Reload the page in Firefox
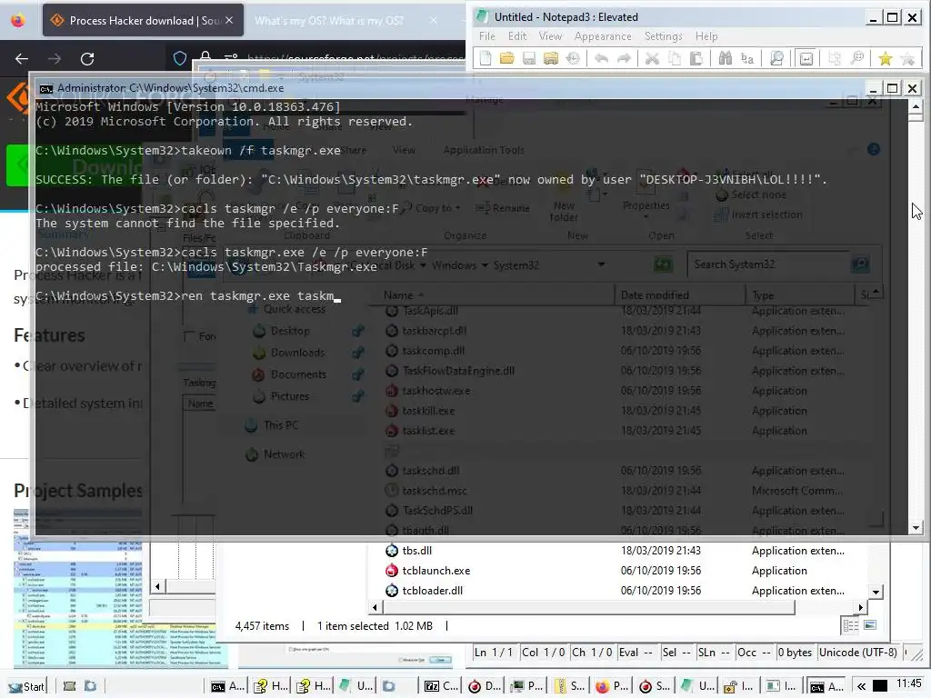The height and width of the screenshot is (698, 931). coord(87,59)
